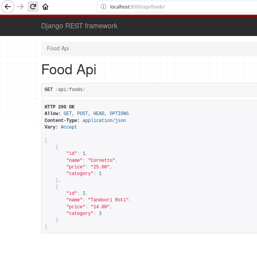Focus the localhost:8000/api/foods/ address bar
The image size is (257, 254).
pos(177,7)
